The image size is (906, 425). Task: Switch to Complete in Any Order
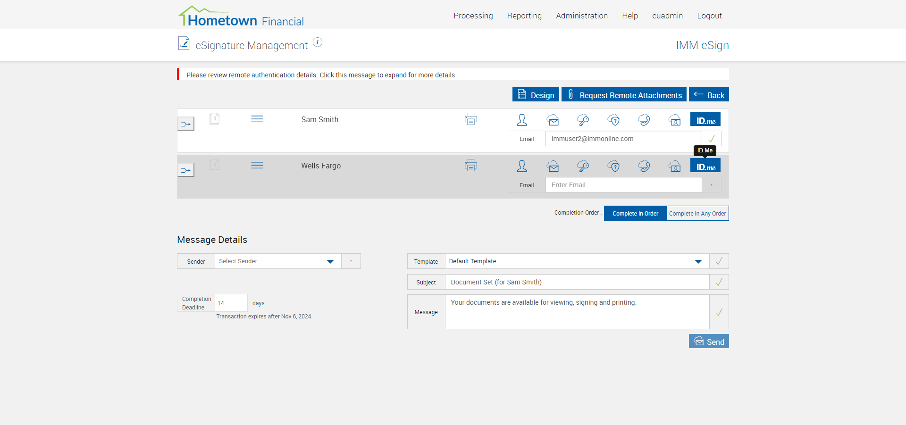(697, 213)
